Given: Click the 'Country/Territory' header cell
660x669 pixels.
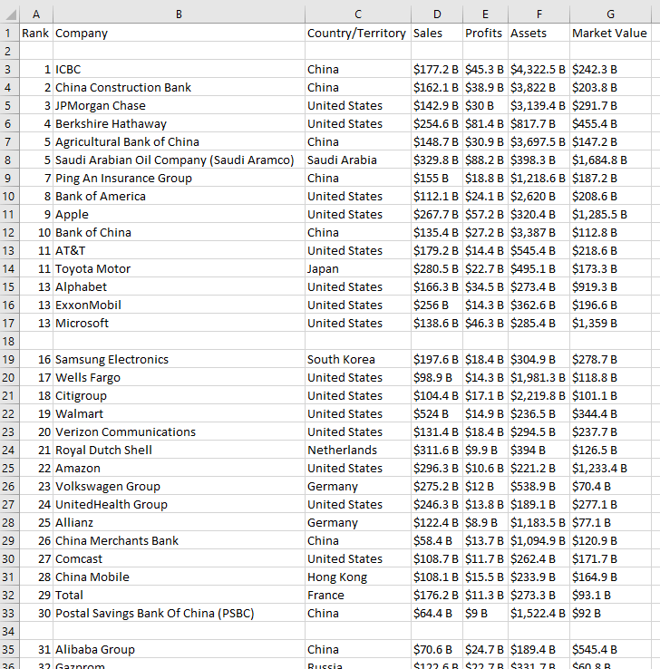Looking at the screenshot, I should [x=358, y=33].
